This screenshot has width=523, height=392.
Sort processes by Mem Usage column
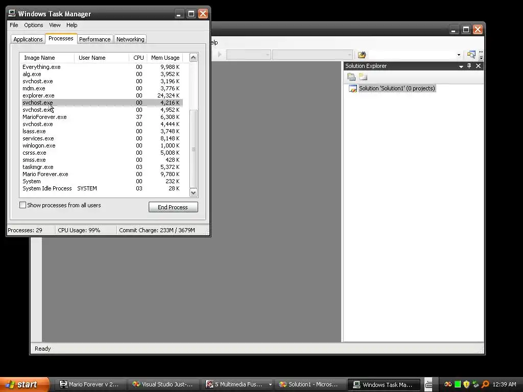point(165,58)
